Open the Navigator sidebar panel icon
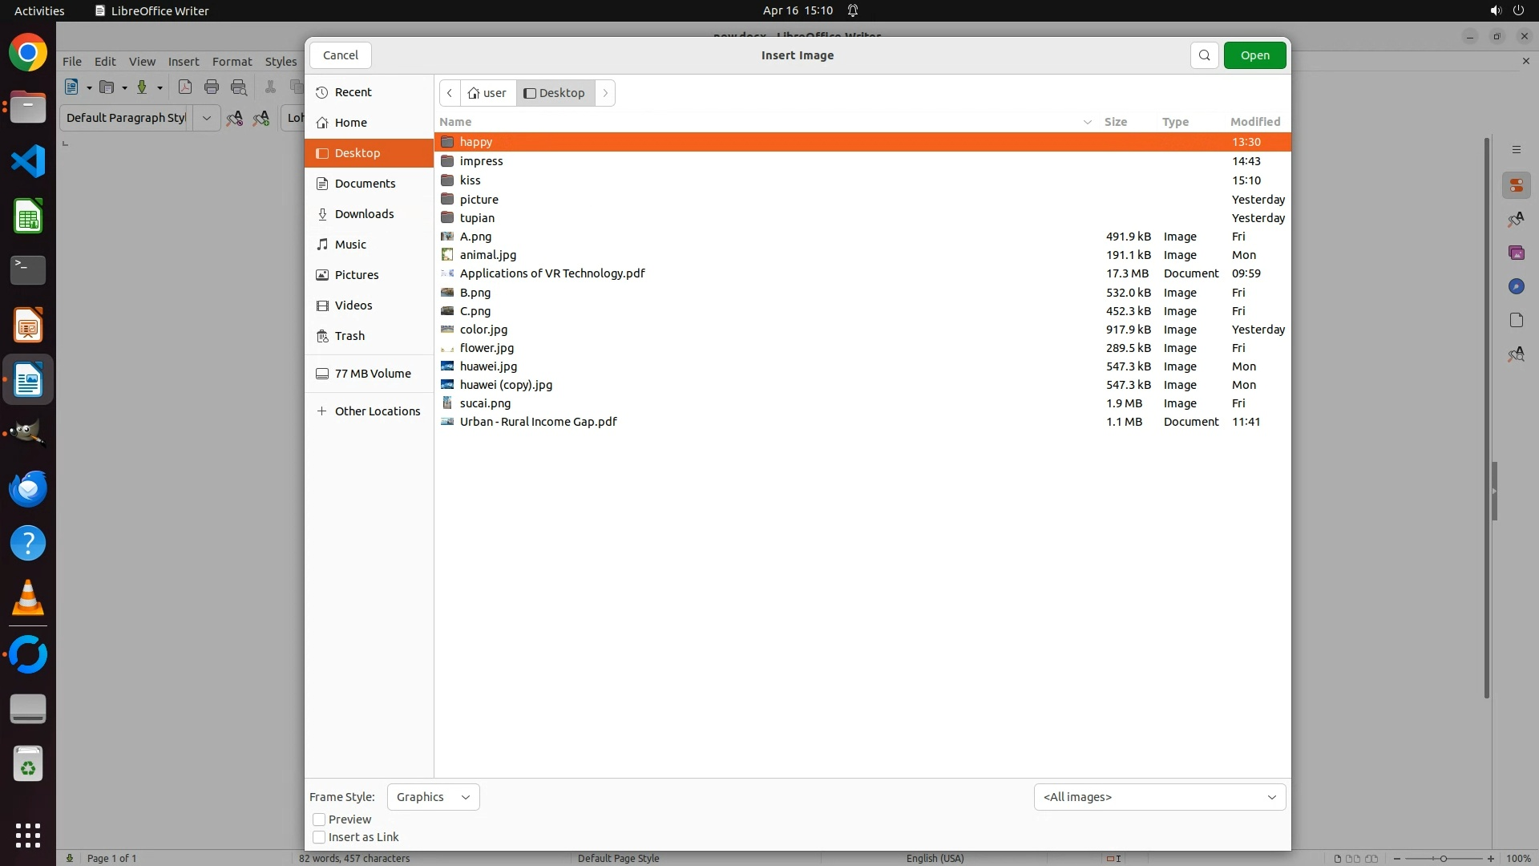The width and height of the screenshot is (1539, 866). tap(1516, 286)
